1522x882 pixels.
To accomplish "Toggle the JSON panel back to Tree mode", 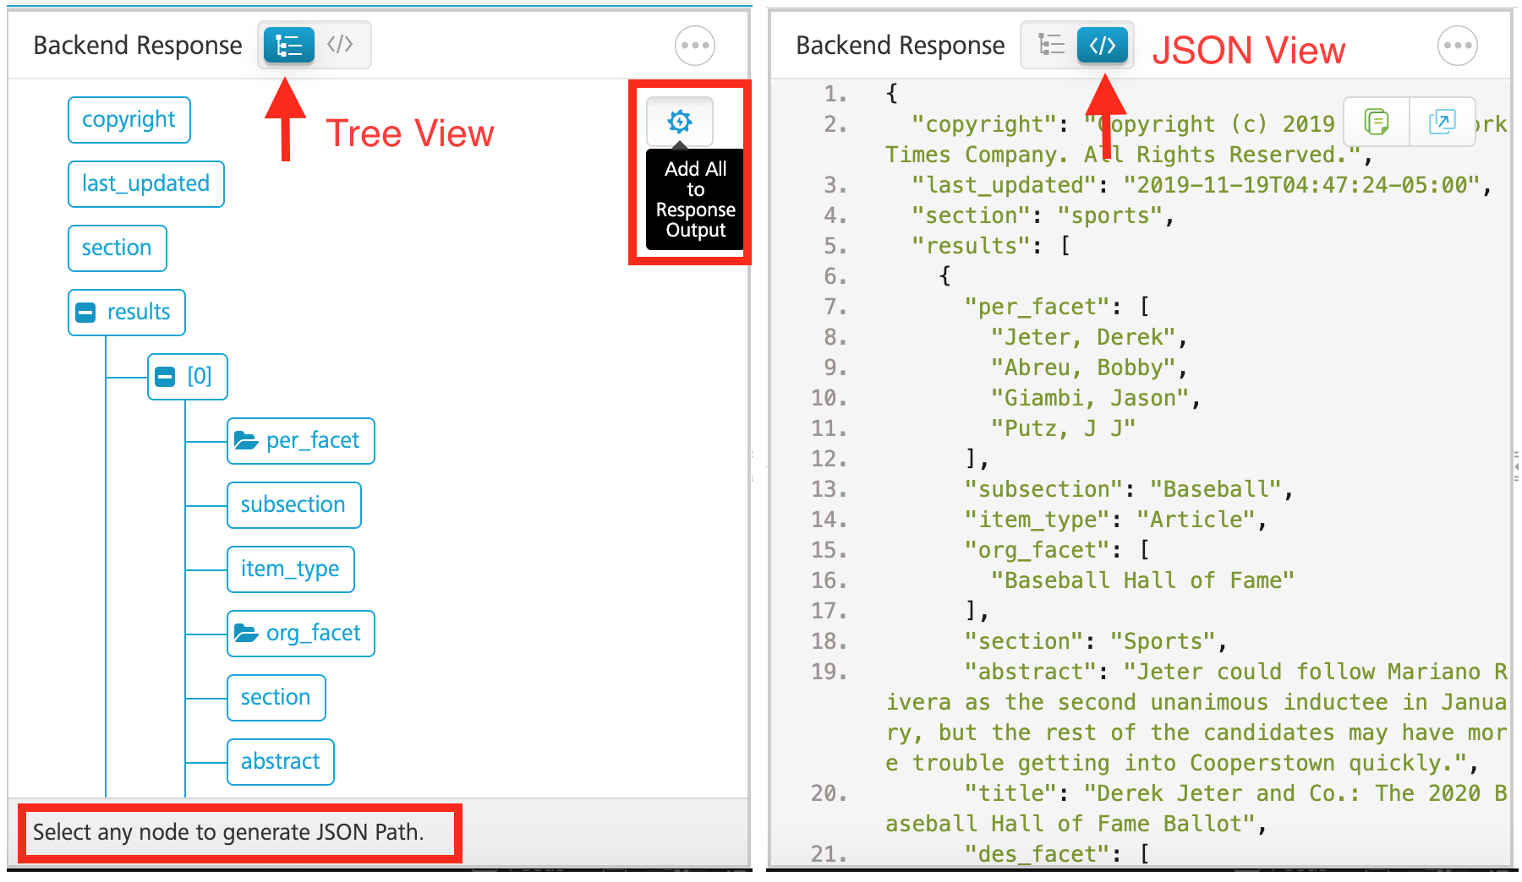I will pos(1050,46).
